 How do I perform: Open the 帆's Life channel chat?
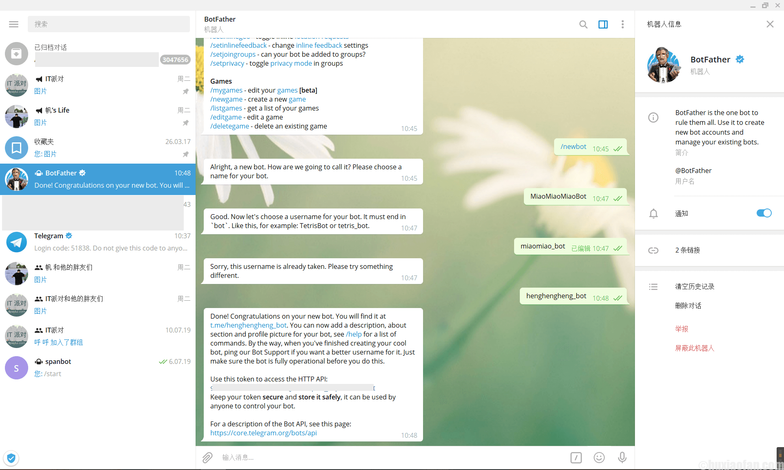[x=98, y=116]
